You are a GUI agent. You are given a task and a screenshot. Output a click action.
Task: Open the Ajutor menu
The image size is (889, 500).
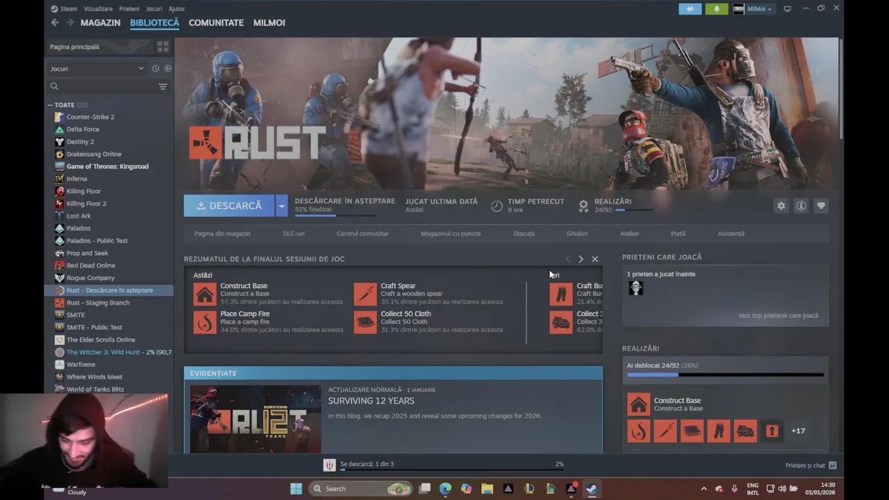[x=176, y=9]
